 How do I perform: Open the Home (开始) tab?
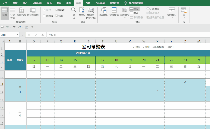point(15,3)
